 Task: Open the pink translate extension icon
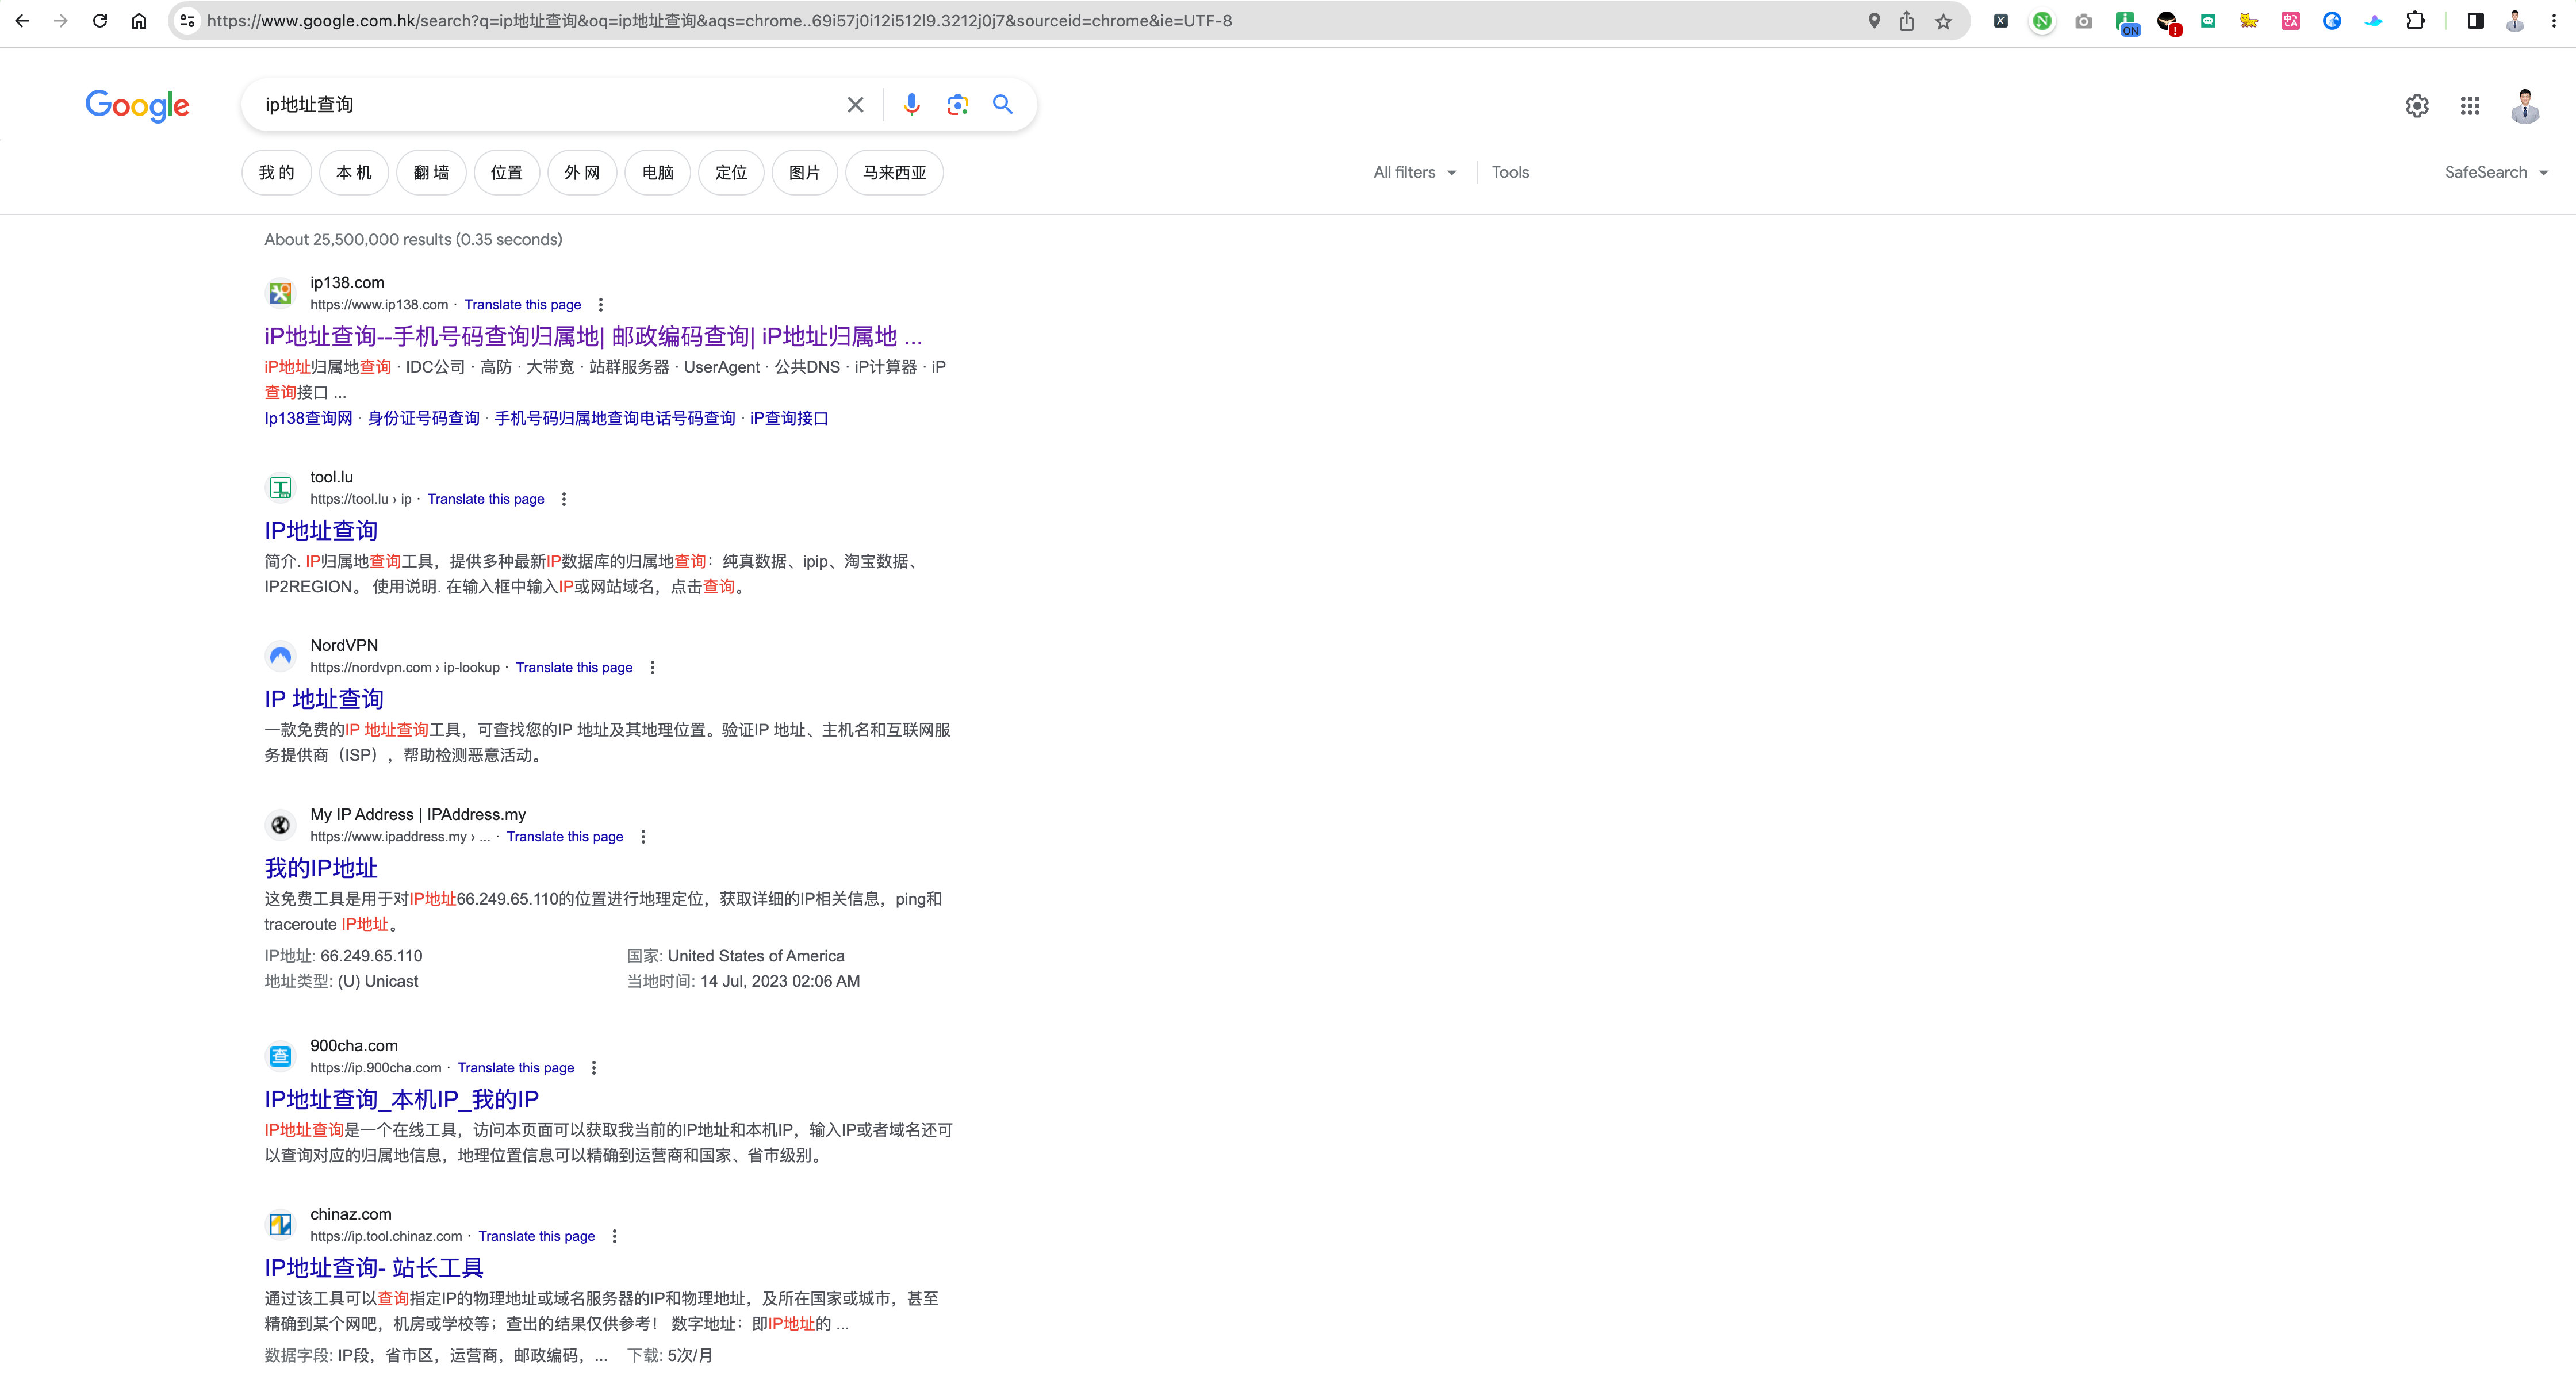(2290, 21)
